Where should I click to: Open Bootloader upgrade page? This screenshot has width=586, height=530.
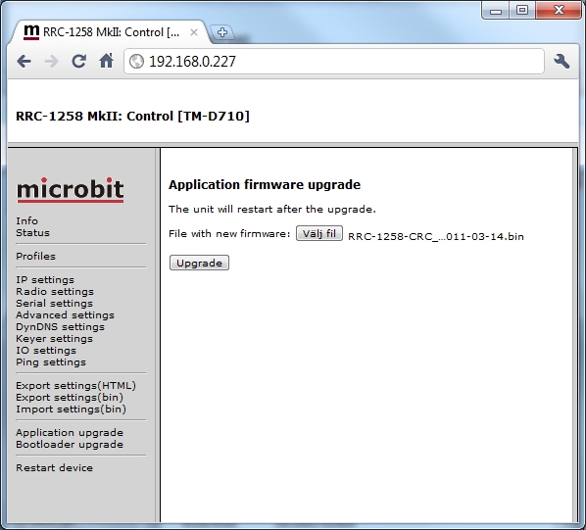point(70,444)
